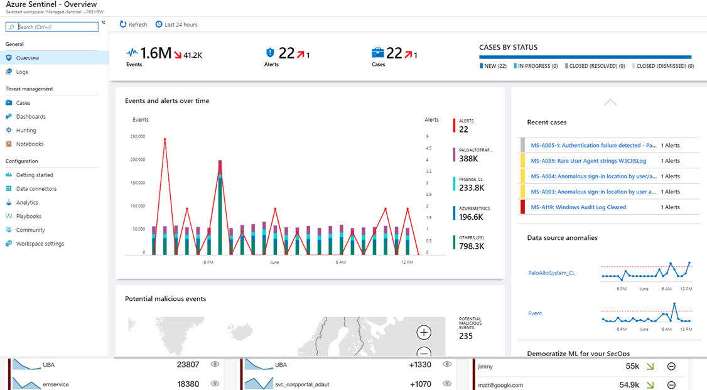Click the matt@google.com entry

(500, 385)
